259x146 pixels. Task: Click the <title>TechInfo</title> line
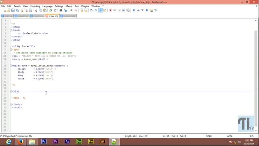click(x=33, y=33)
